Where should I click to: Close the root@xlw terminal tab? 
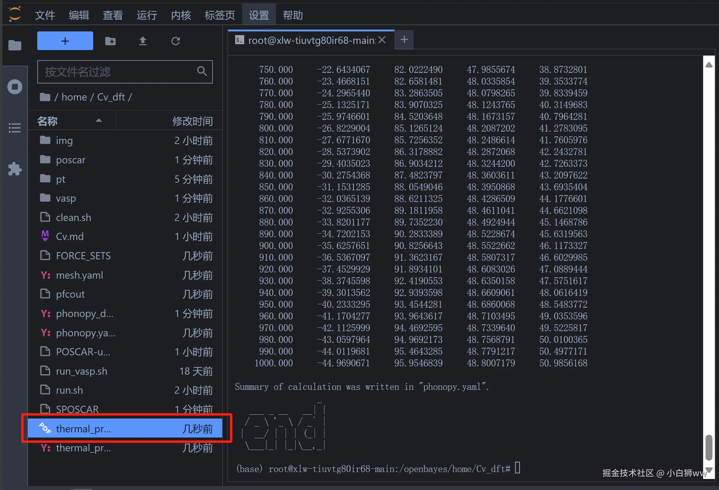(382, 40)
